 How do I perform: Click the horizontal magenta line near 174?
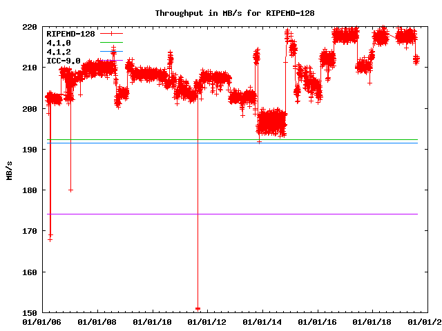pos(276,214)
